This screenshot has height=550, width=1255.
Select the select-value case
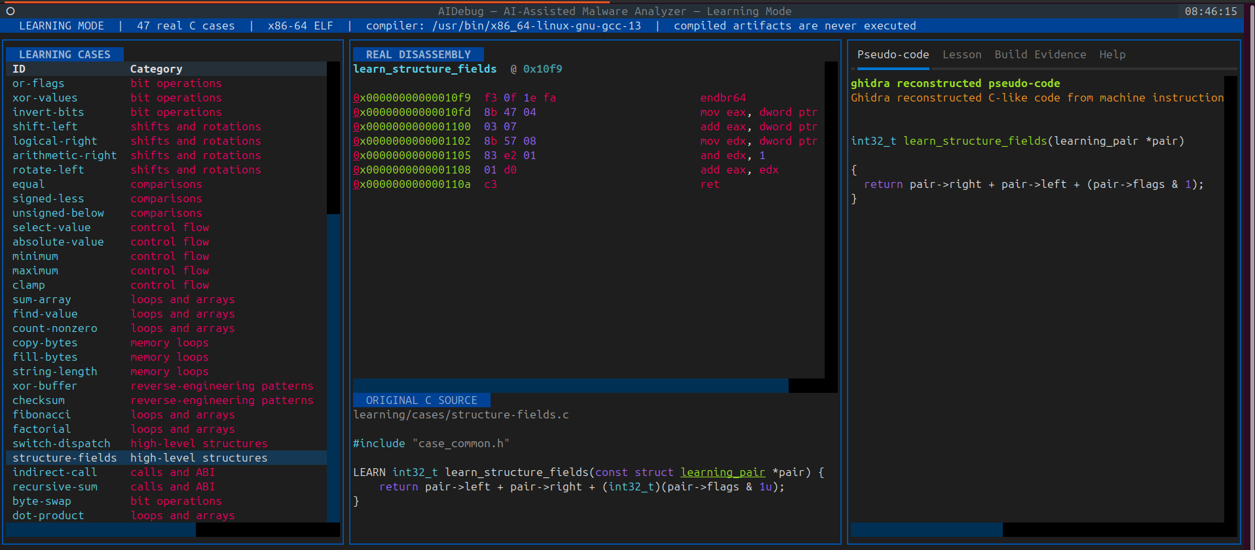coord(166,227)
